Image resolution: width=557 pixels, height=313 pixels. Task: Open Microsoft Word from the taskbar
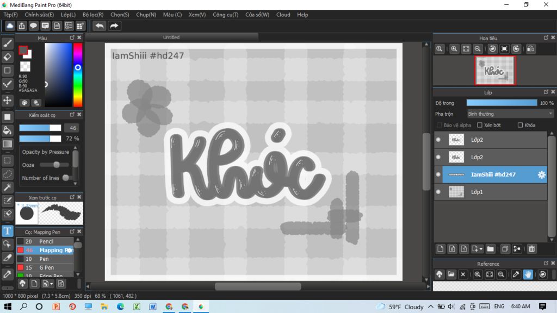[x=153, y=306]
